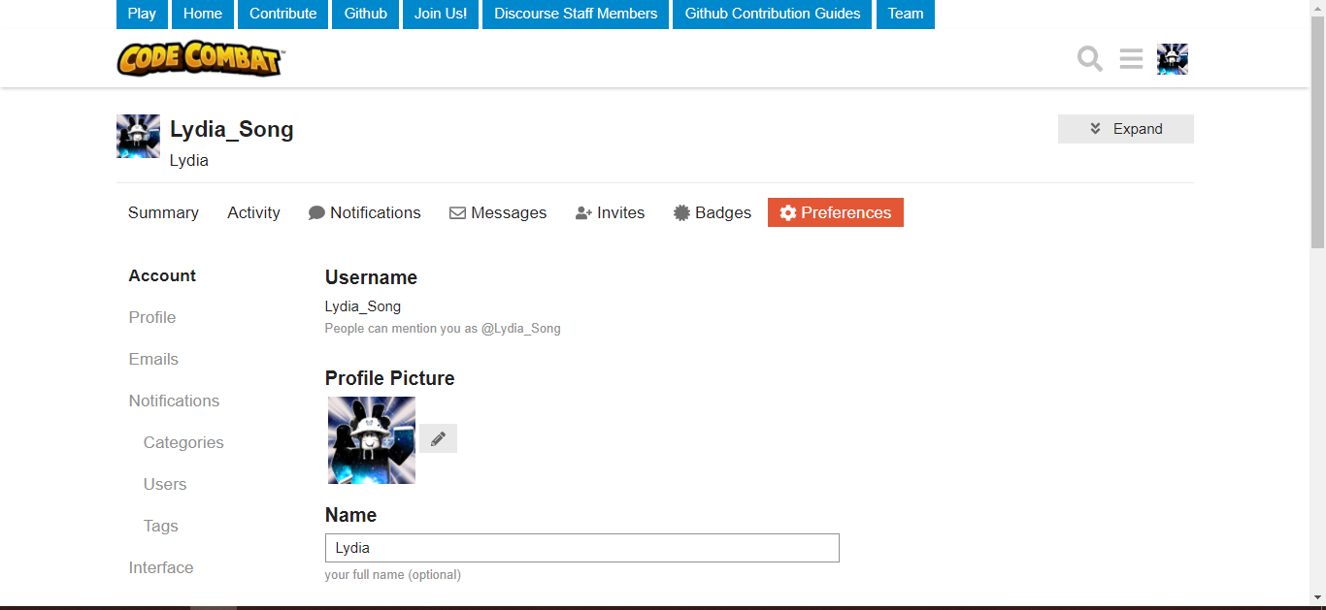Open the Invites tab

(x=610, y=212)
